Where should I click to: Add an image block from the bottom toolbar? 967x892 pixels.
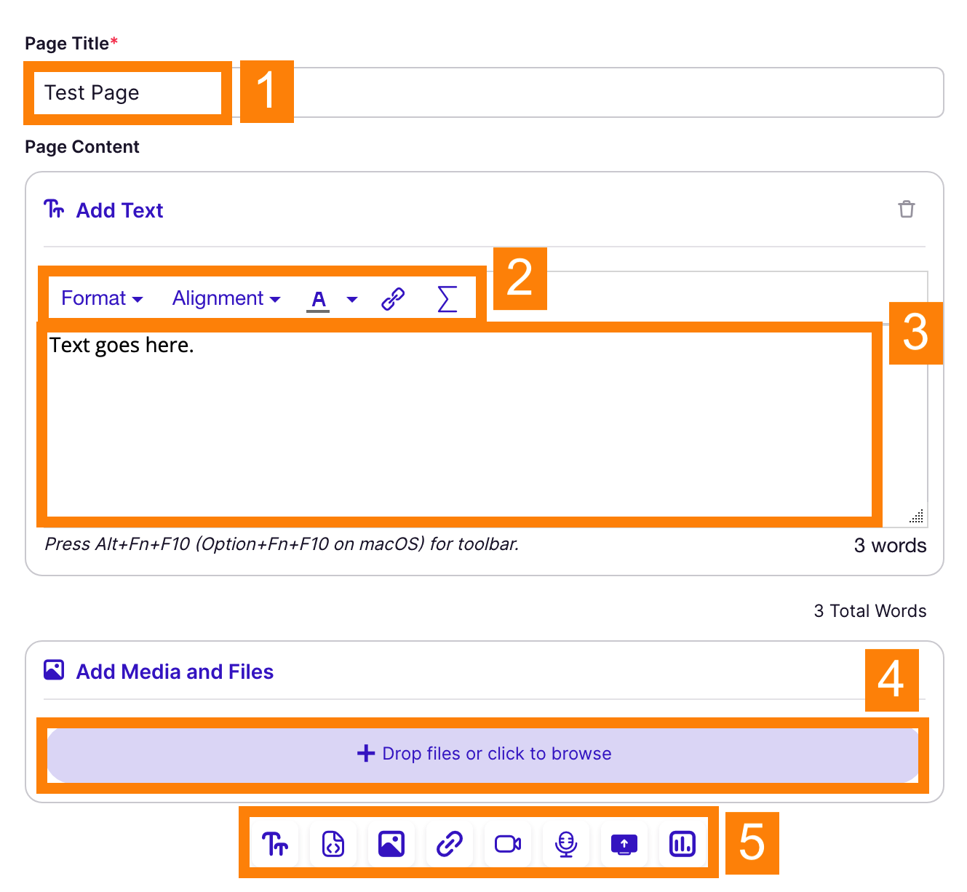click(x=391, y=844)
